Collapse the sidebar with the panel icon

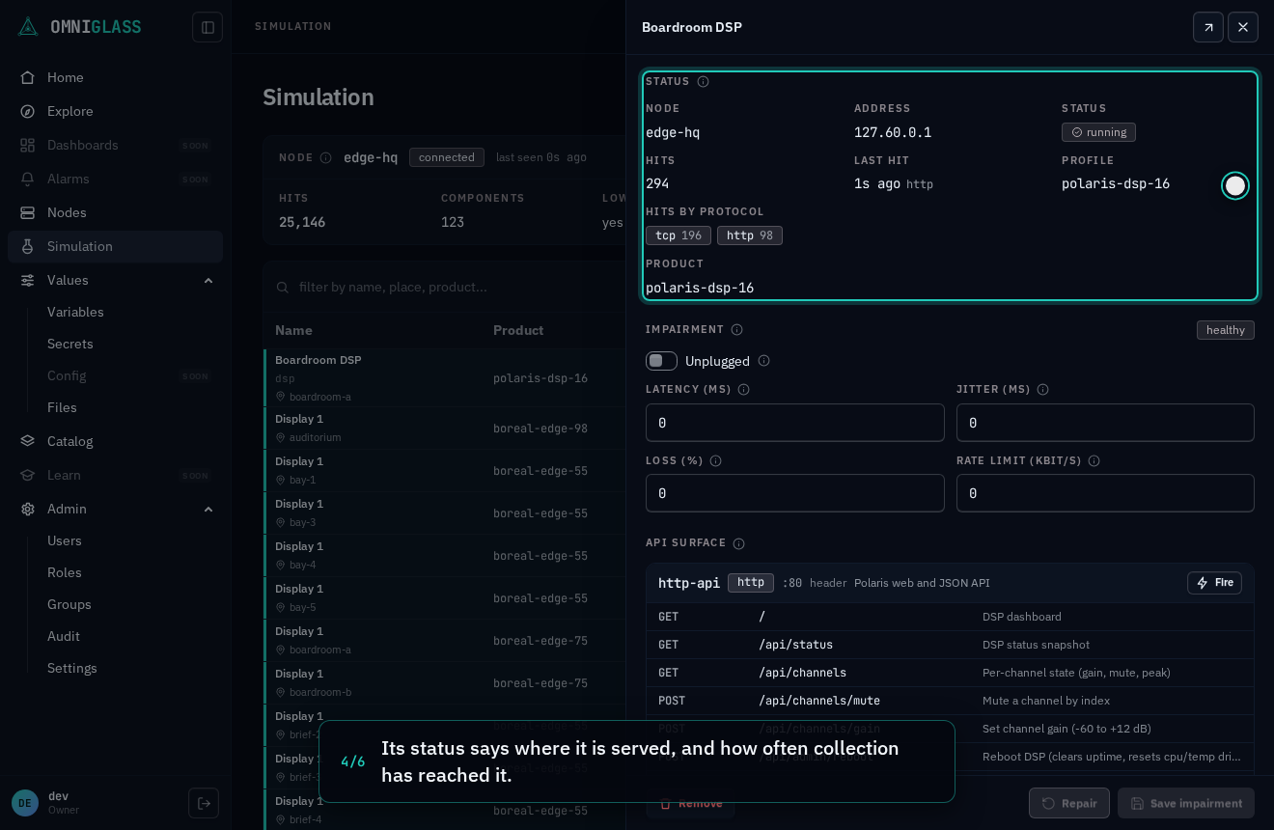(208, 27)
